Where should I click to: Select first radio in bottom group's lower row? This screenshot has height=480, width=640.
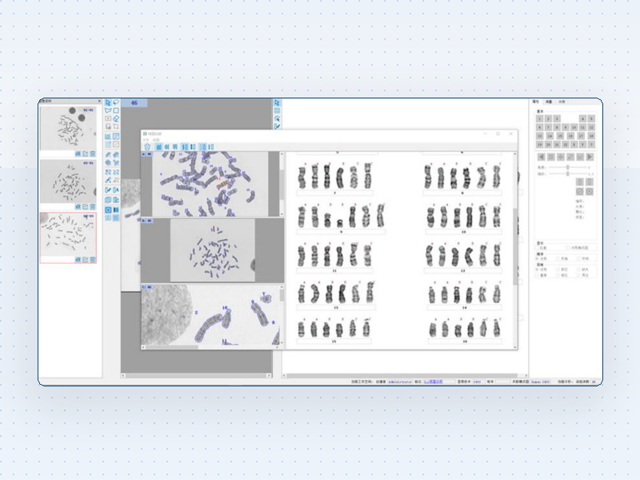click(537, 275)
